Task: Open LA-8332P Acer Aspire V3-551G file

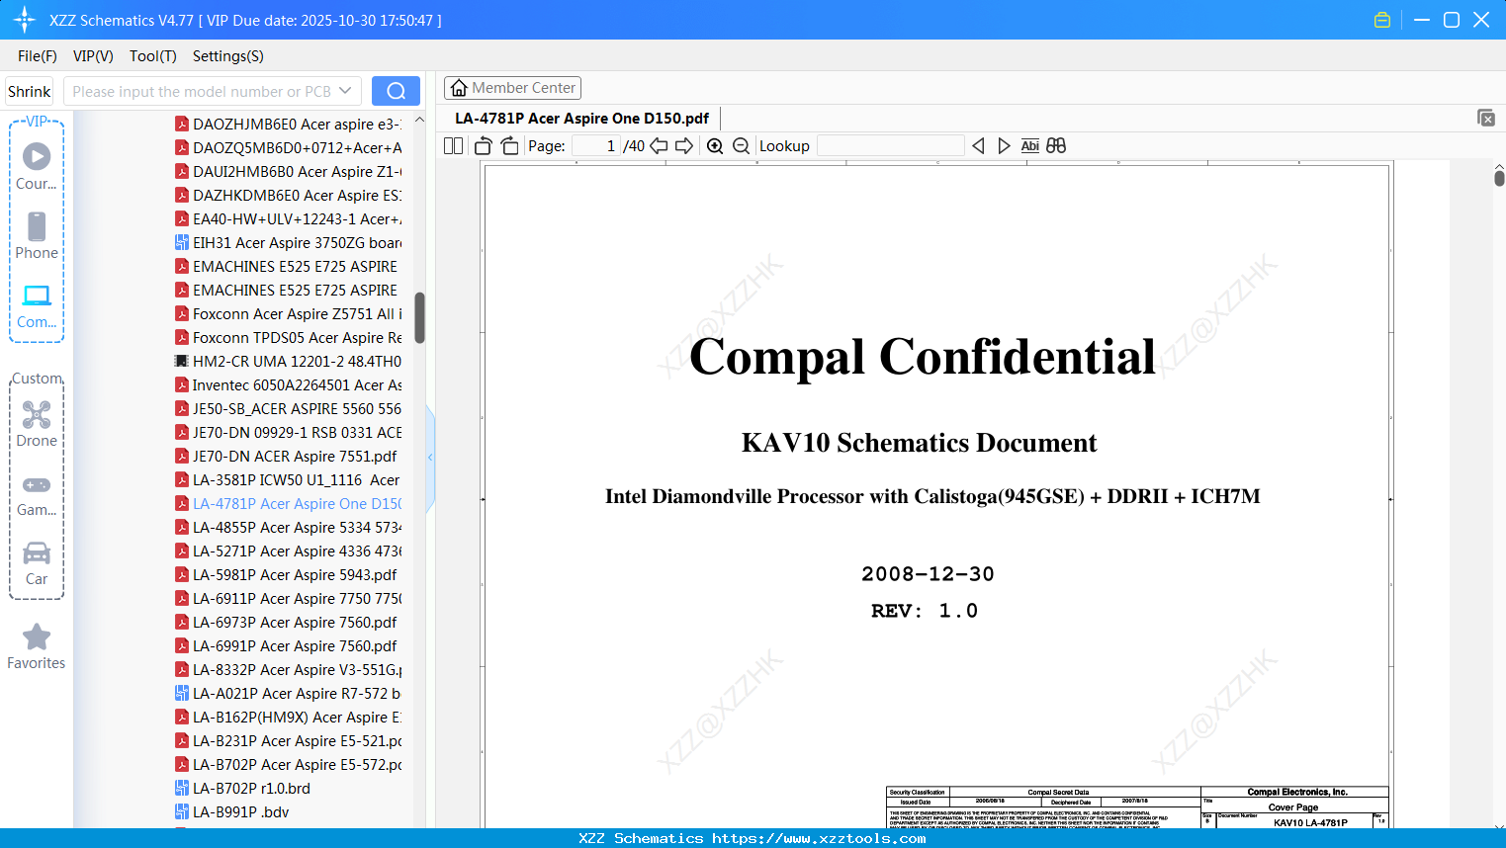Action: (x=288, y=670)
